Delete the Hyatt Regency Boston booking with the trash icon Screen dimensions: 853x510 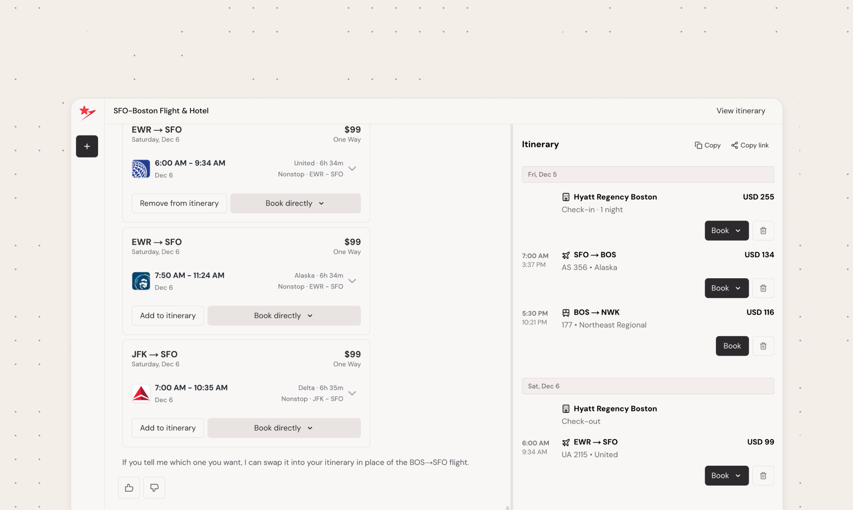click(x=763, y=230)
